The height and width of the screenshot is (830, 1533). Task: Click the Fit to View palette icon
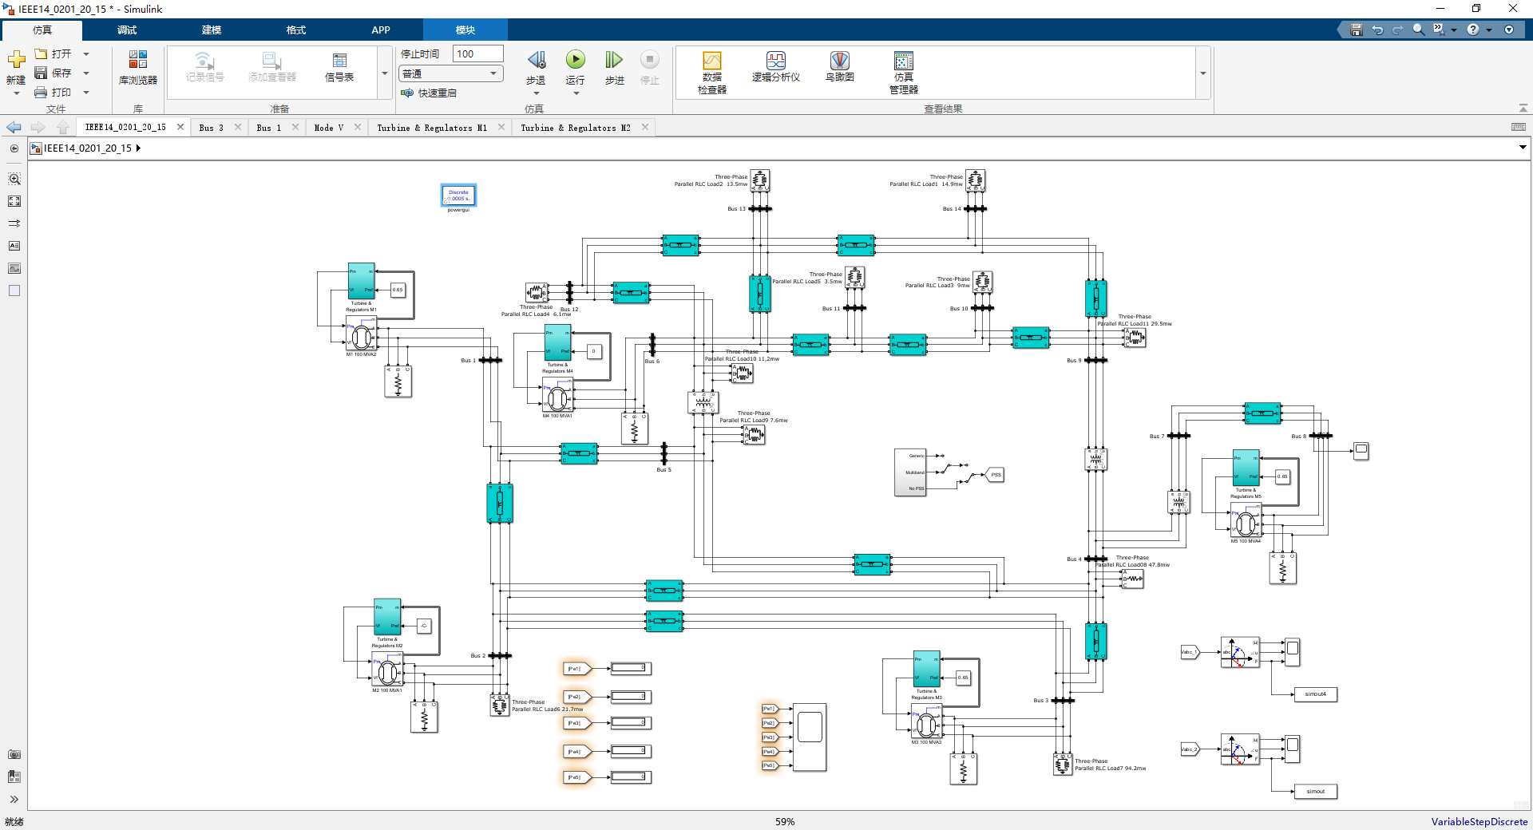14,201
